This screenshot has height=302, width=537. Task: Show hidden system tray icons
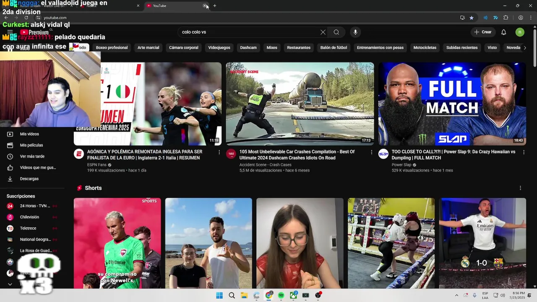(456, 295)
